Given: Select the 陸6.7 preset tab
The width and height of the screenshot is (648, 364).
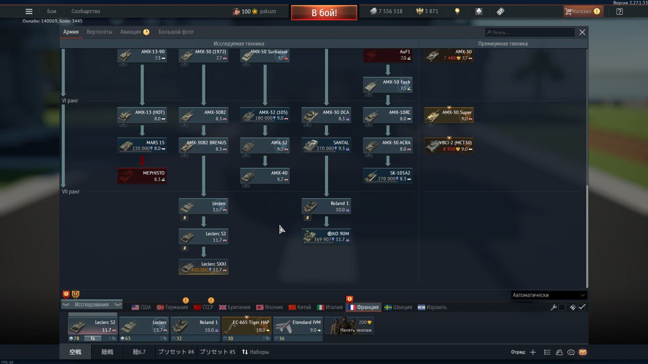Looking at the screenshot, I should coord(139,352).
